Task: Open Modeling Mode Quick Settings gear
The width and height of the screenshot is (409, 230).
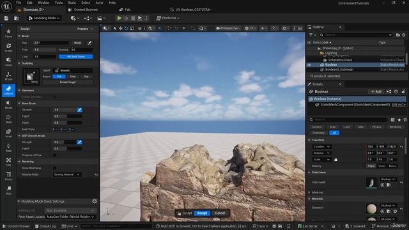Action: click(x=95, y=201)
